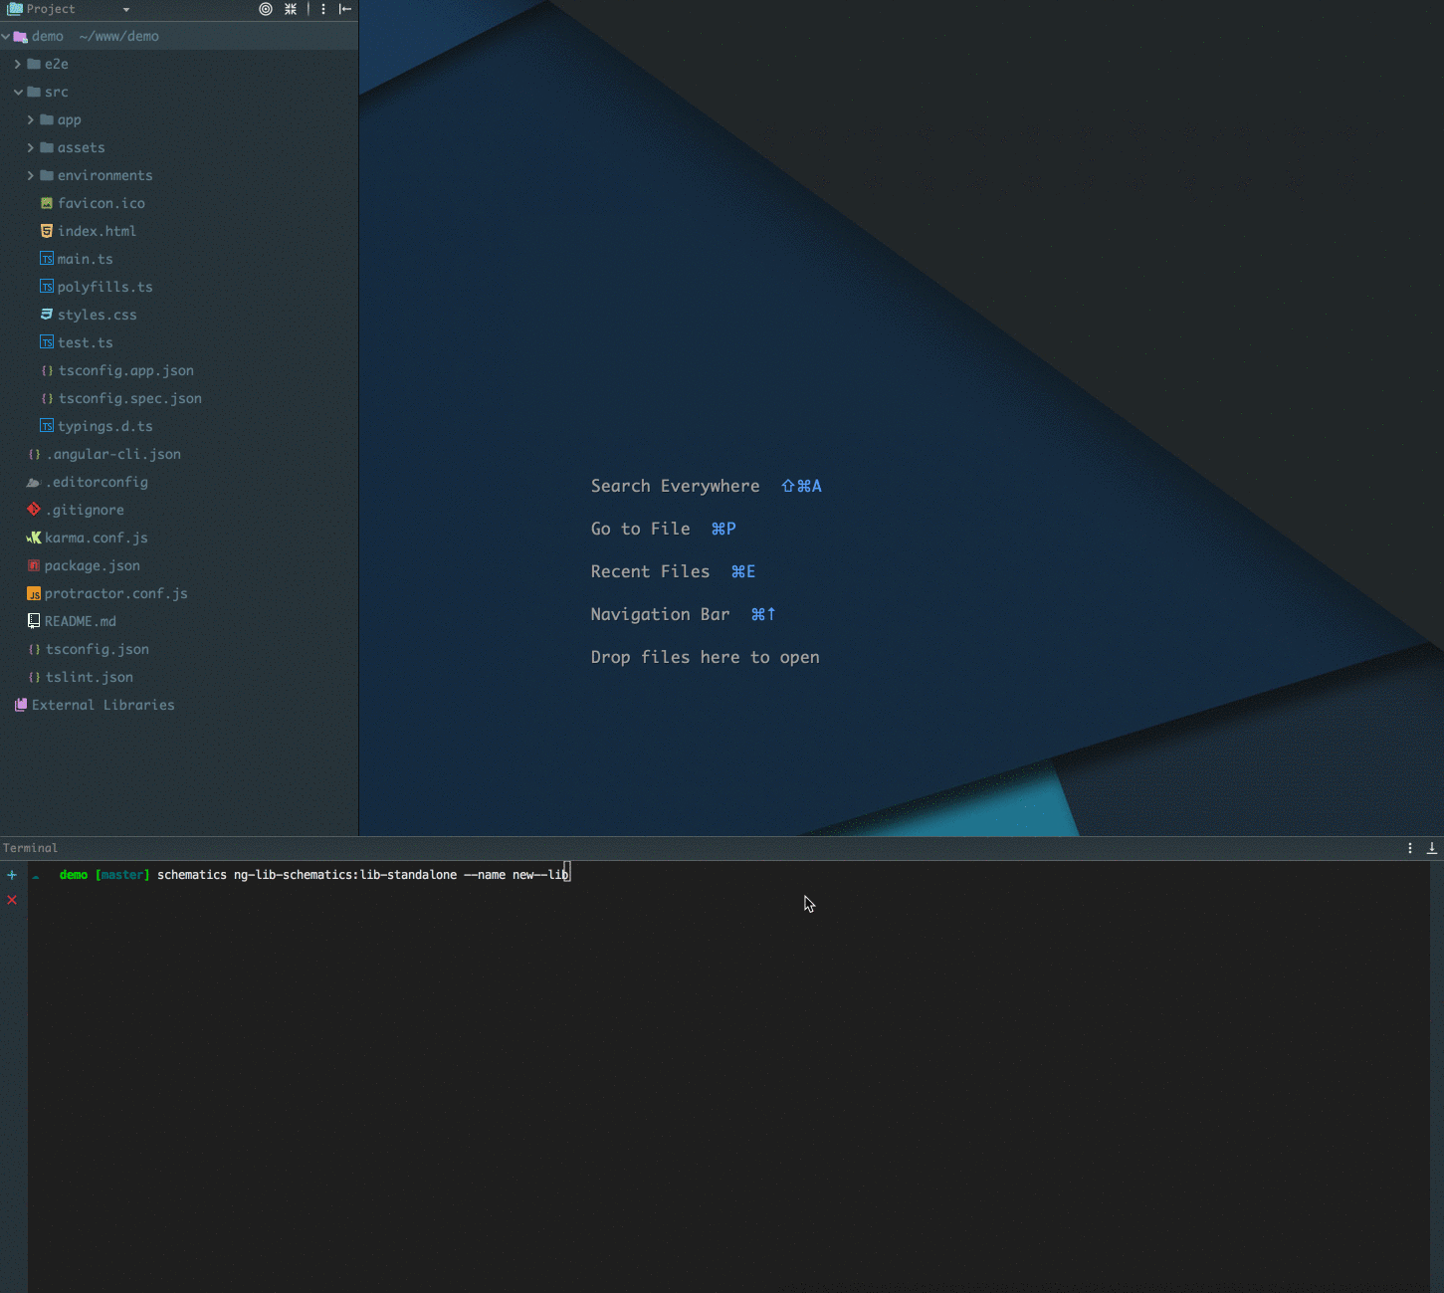Image resolution: width=1444 pixels, height=1293 pixels.
Task: Select polyfills.ts file icon
Action: [47, 287]
